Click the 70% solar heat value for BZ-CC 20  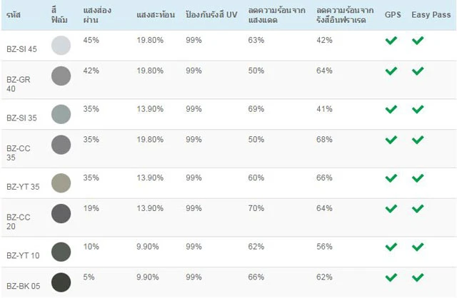tap(256, 208)
